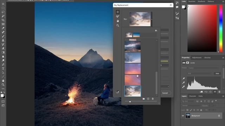Viewport: 225px width, 126px height.
Task: Select the Clone Stamp tool
Action: [x=3, y=40]
